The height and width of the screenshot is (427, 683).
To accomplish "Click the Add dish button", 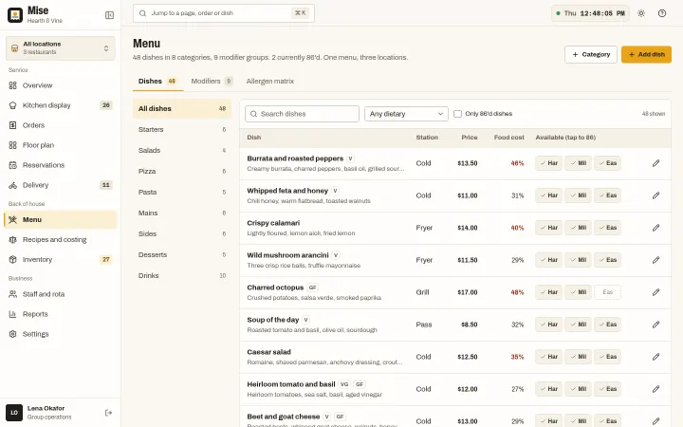I will pos(646,54).
